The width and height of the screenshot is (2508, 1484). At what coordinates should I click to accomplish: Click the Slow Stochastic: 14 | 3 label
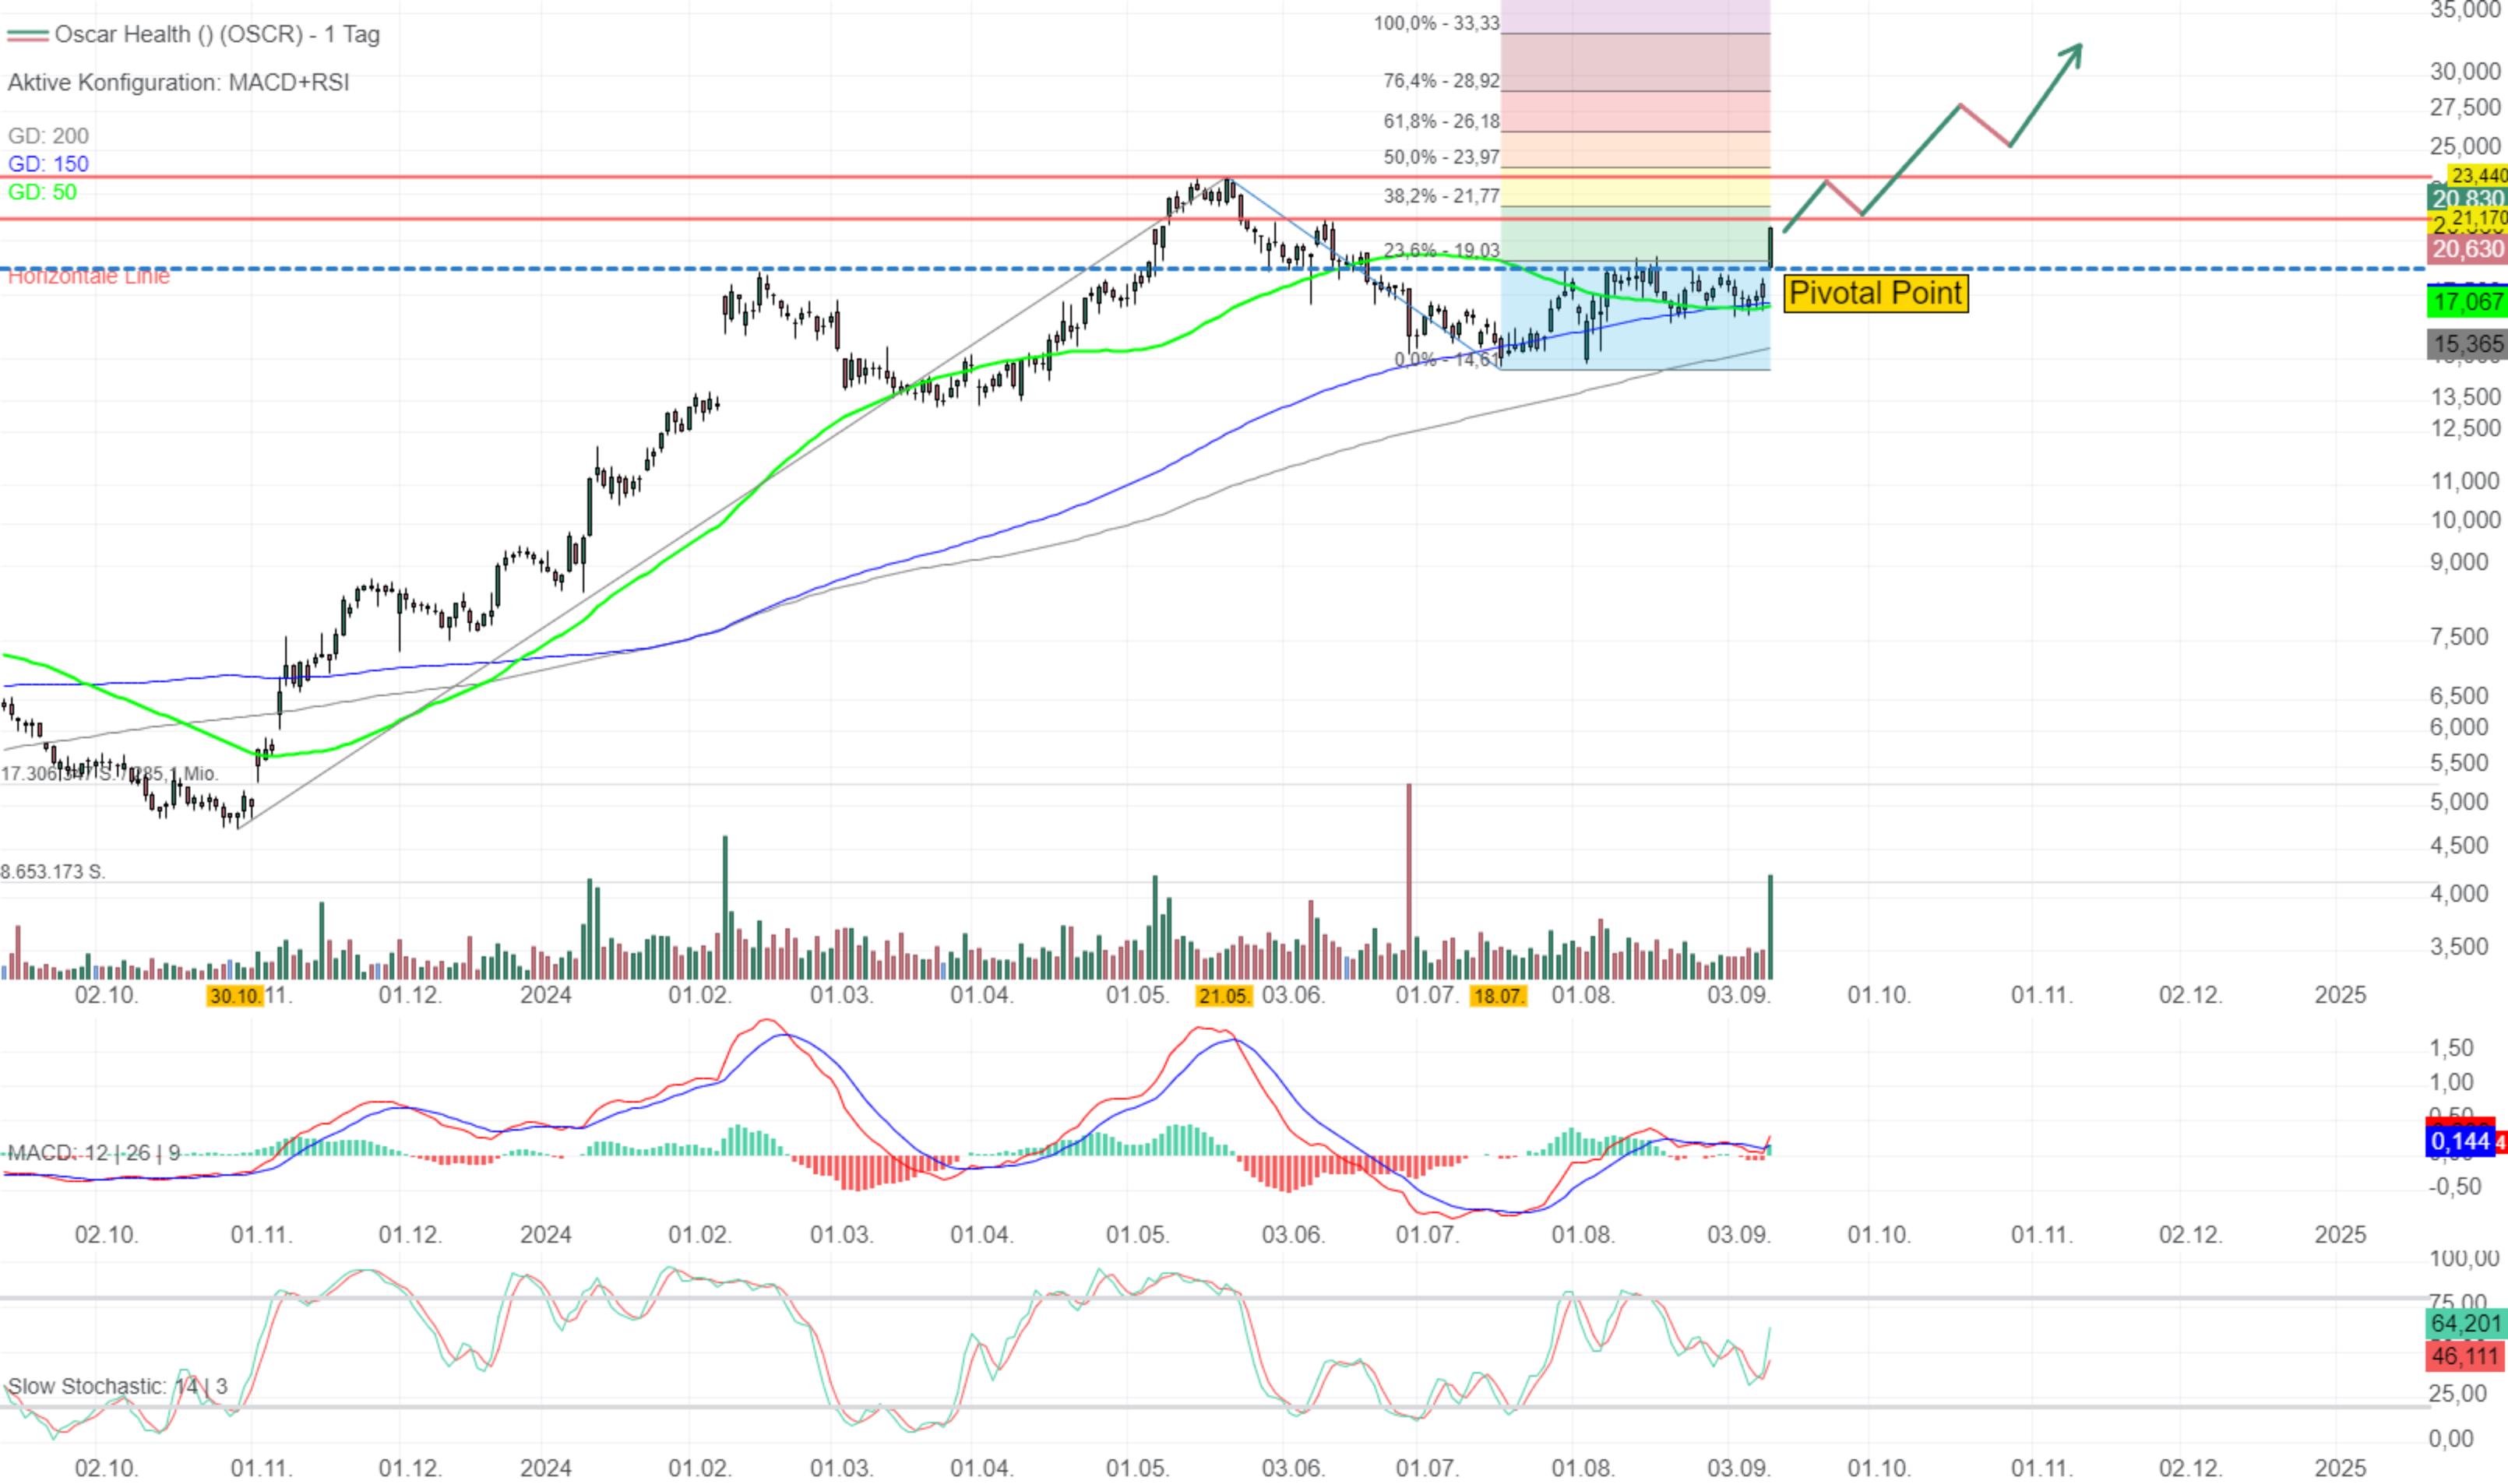point(117,1386)
